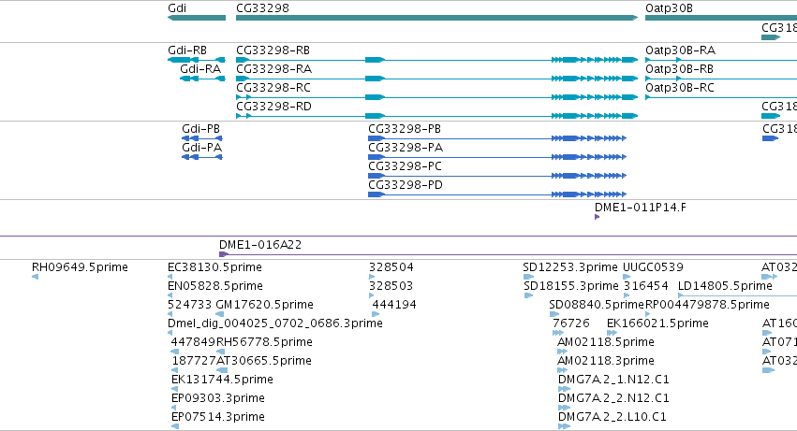The height and width of the screenshot is (431, 797).
Task: Click the EP09303.3prime label
Action: pos(218,398)
